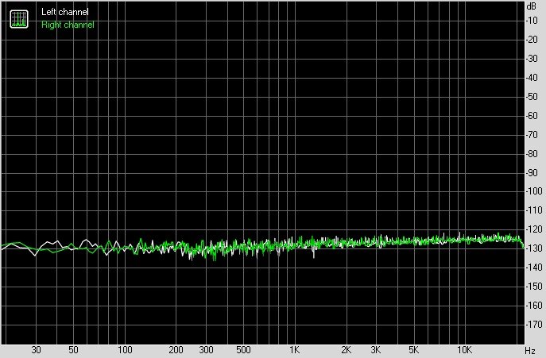Select the green Right channel legend label
546x358 pixels.
pos(68,25)
